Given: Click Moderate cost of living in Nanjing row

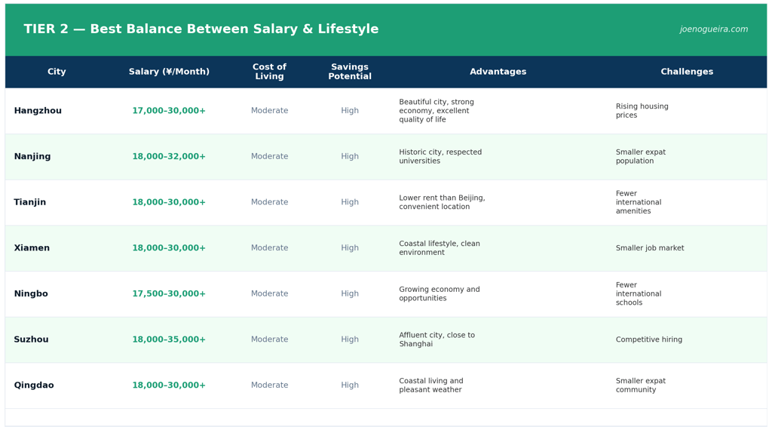Looking at the screenshot, I should click(x=269, y=156).
